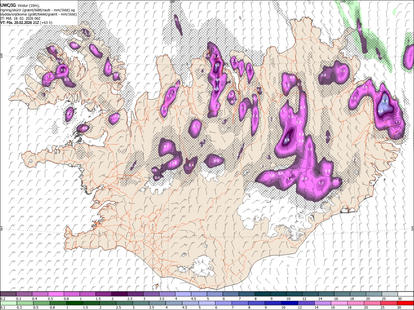Pick snow-scale swatch between 25 and 30

point(390,294)
